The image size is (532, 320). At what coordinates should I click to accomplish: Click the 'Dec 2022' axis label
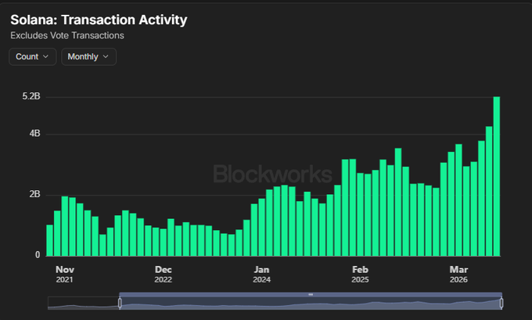pyautogui.click(x=164, y=274)
